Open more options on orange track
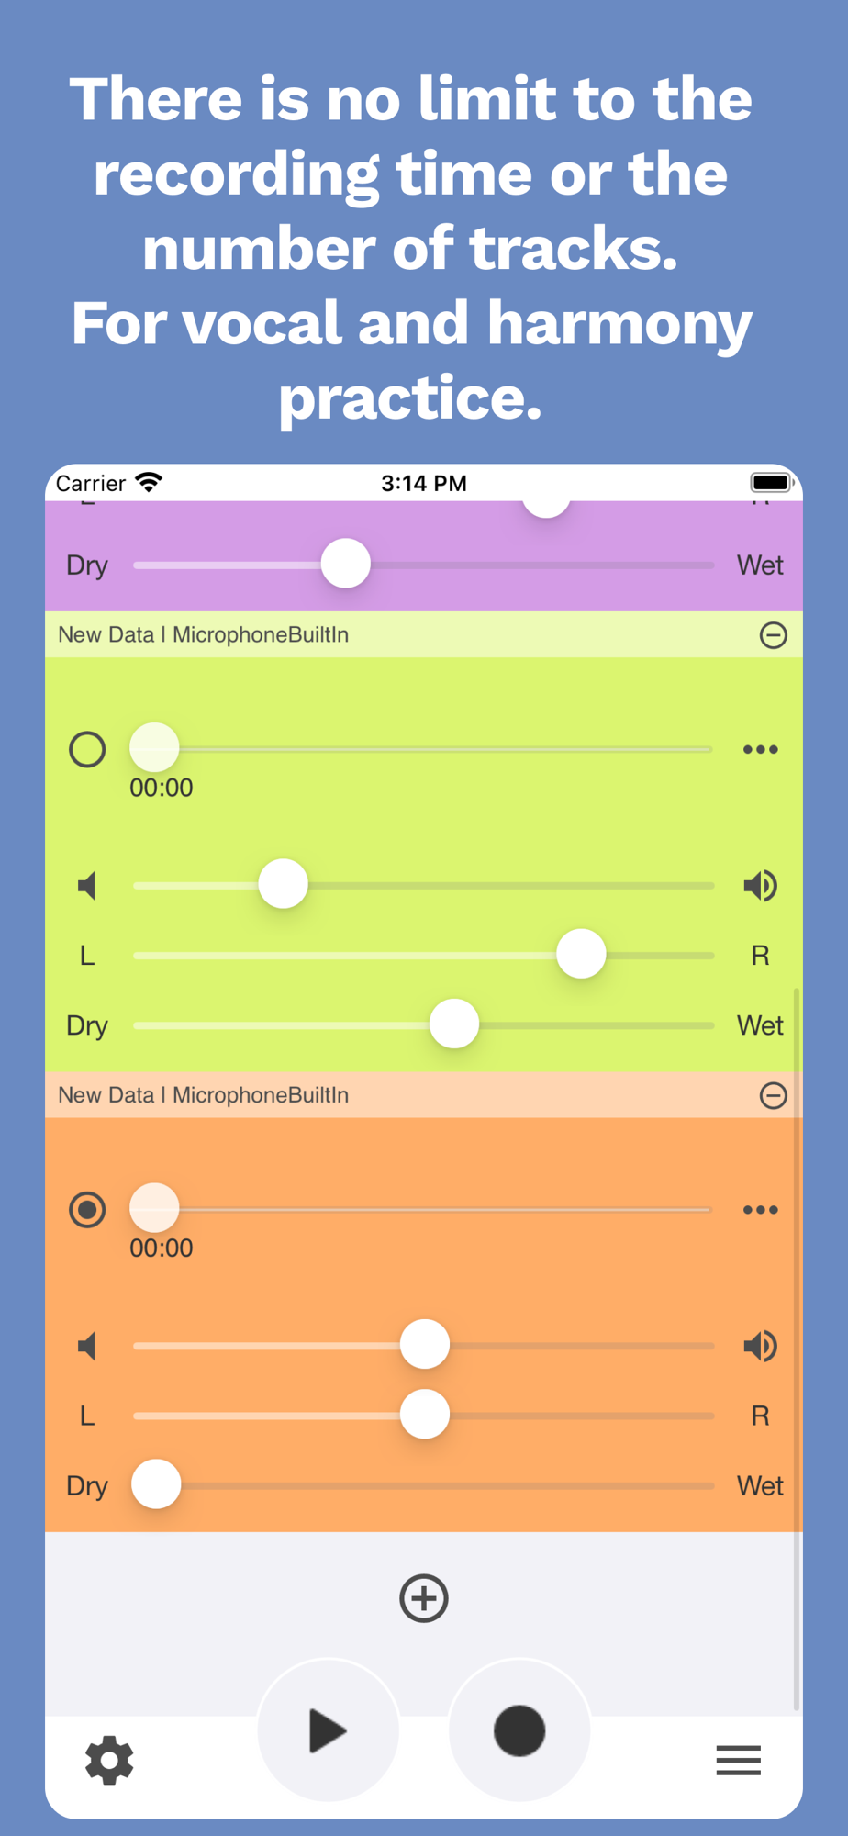 761,1210
